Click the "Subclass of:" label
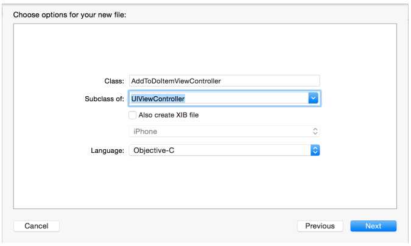This screenshot has height=246, width=411. coord(105,98)
